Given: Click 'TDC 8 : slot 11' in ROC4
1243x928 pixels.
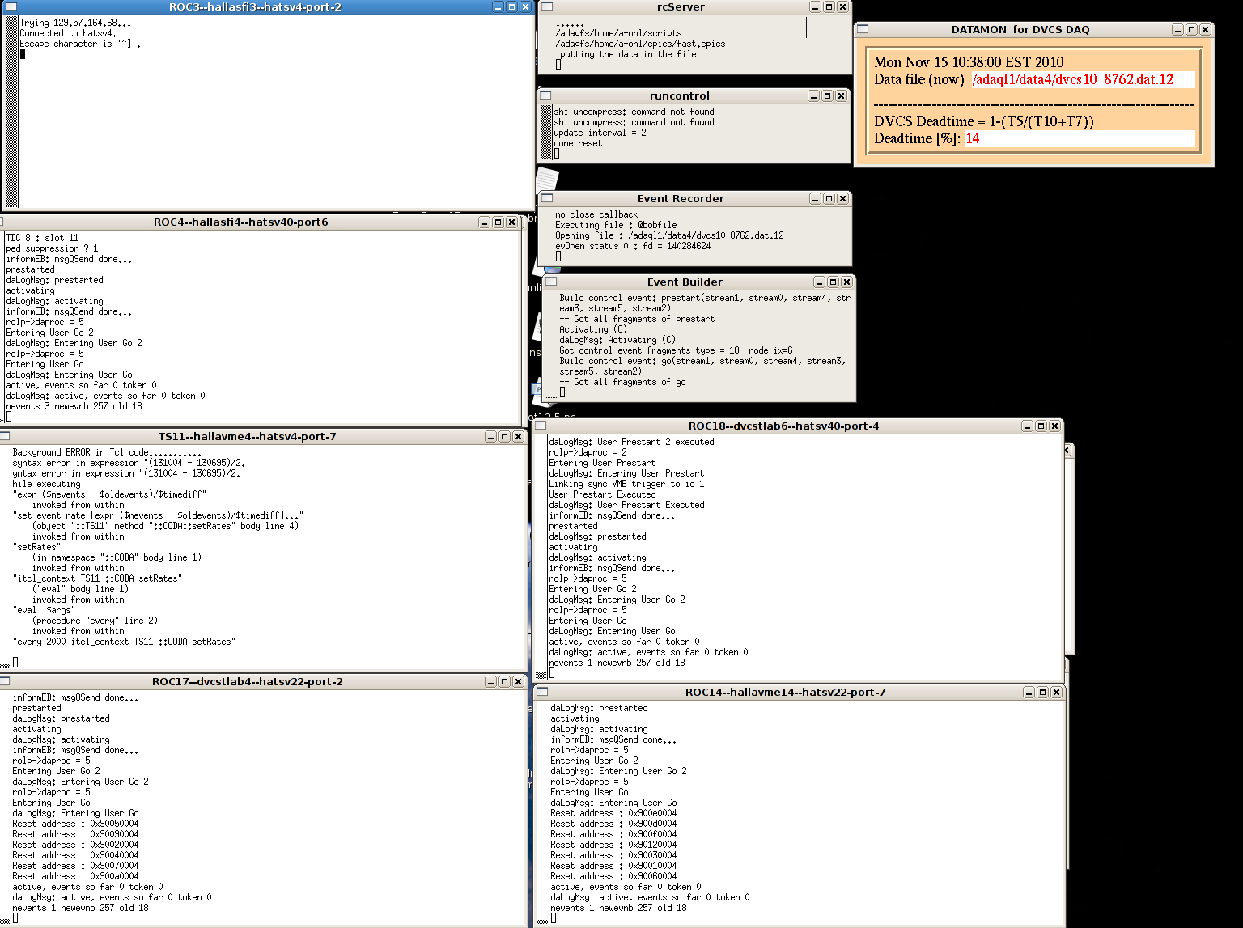Looking at the screenshot, I should 42,238.
